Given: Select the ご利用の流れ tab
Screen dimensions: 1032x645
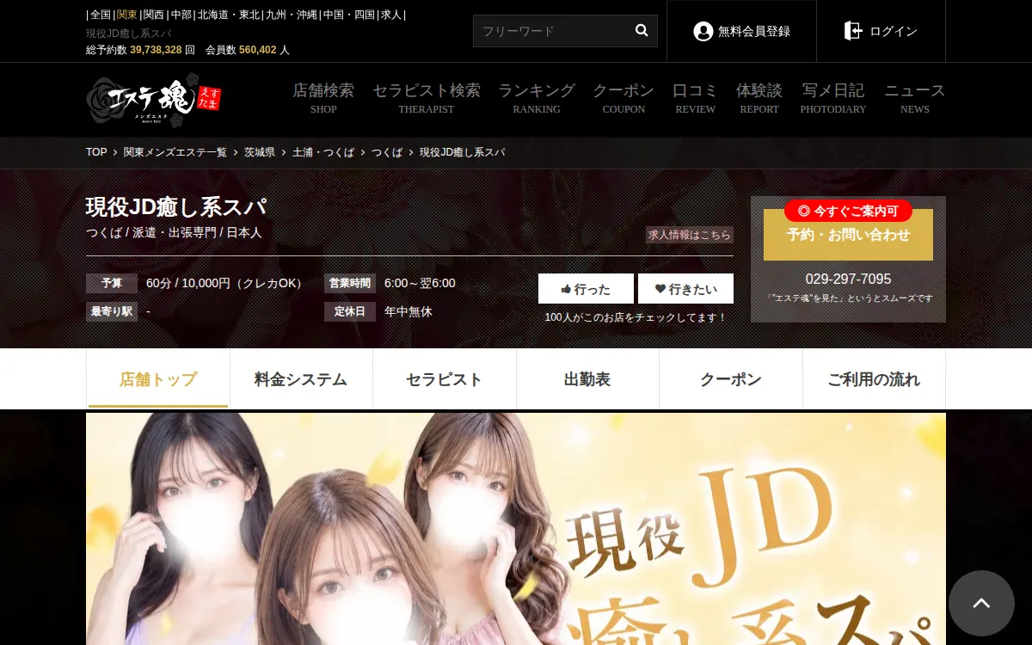Looking at the screenshot, I should point(874,379).
